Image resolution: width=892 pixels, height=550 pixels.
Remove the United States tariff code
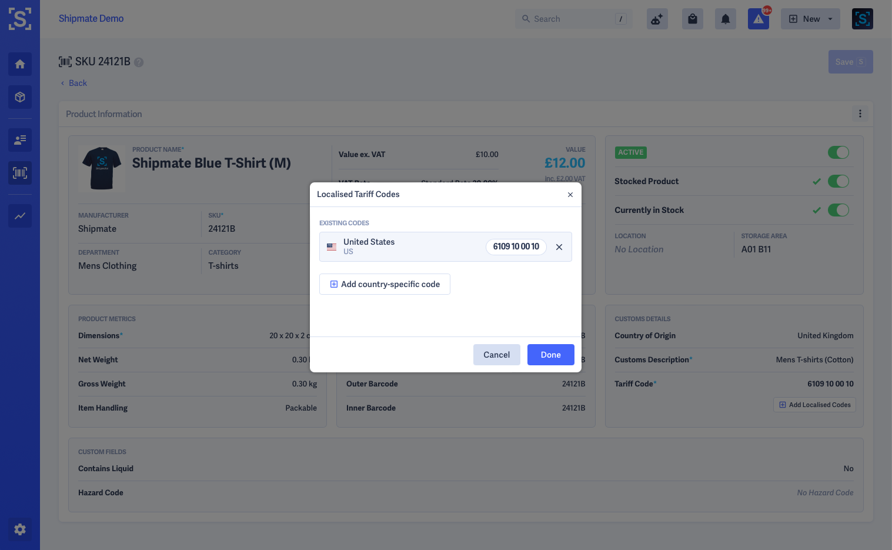tap(559, 247)
